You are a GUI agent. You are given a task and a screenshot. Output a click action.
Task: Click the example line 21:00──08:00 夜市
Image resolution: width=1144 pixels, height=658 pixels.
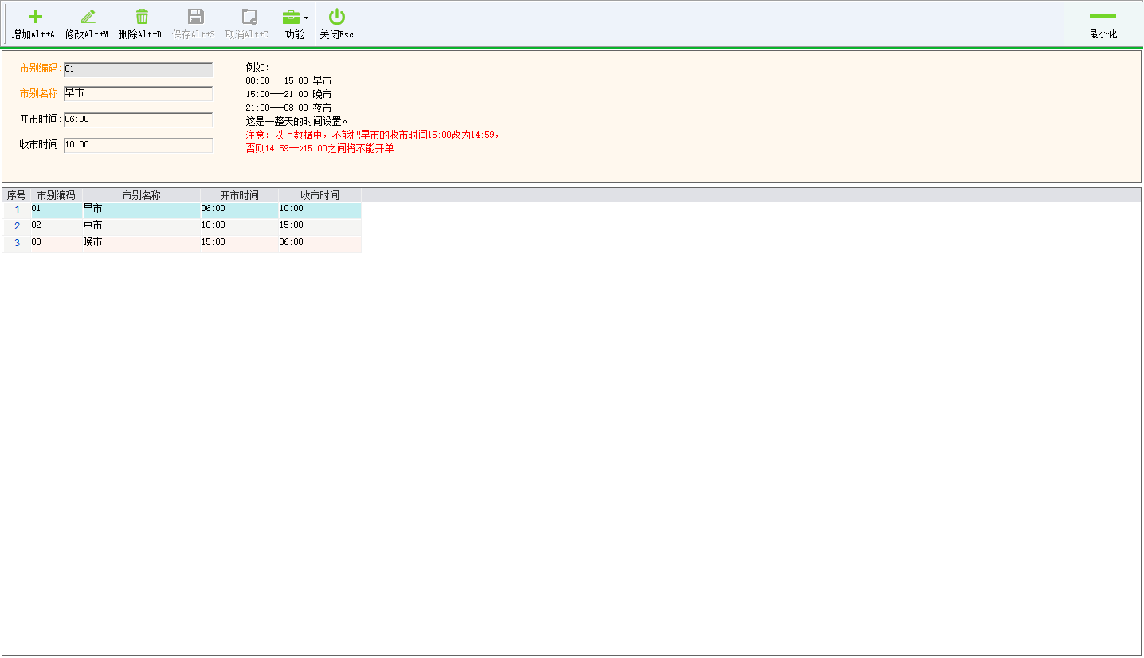coord(289,108)
